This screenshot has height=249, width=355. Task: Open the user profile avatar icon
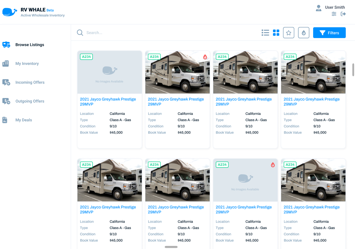pos(319,8)
